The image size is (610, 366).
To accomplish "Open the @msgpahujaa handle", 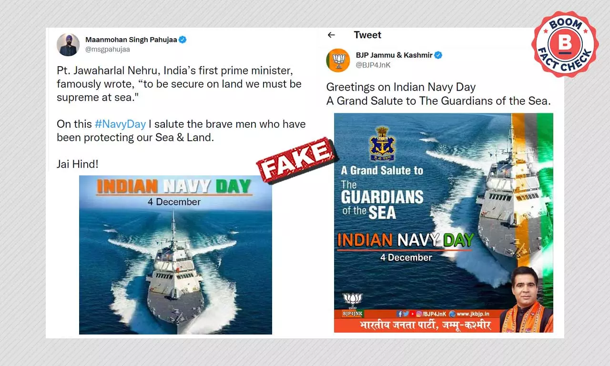I will coord(108,49).
